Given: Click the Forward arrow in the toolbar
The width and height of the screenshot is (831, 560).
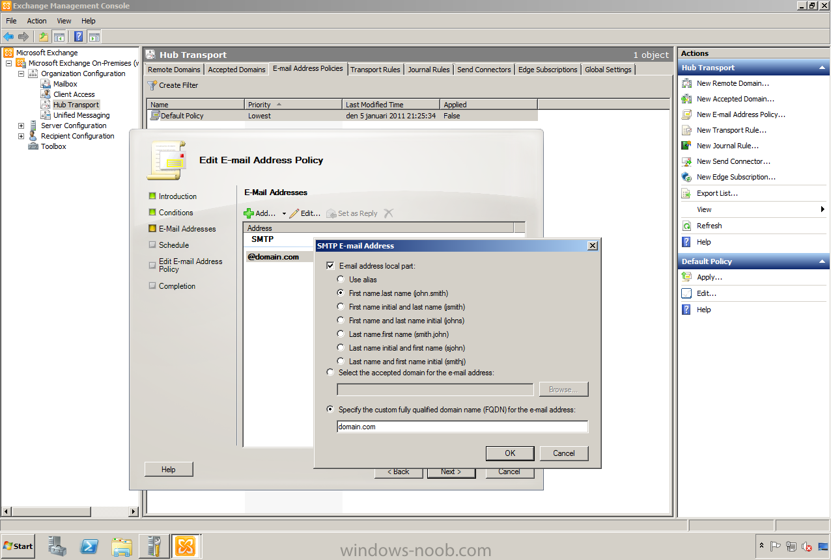Looking at the screenshot, I should tap(23, 36).
